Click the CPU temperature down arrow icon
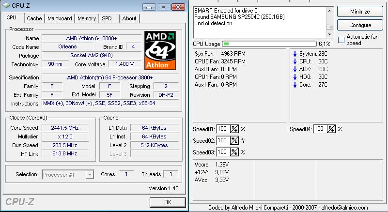Viewport: 388px width, 212px height. coord(295,61)
